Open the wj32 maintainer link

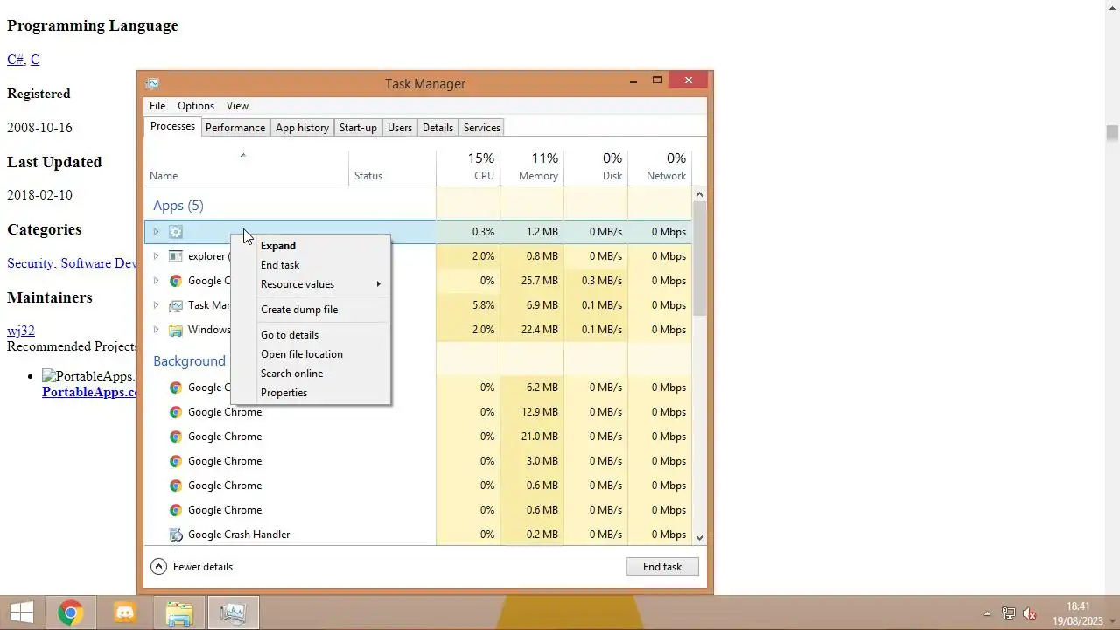pos(21,331)
